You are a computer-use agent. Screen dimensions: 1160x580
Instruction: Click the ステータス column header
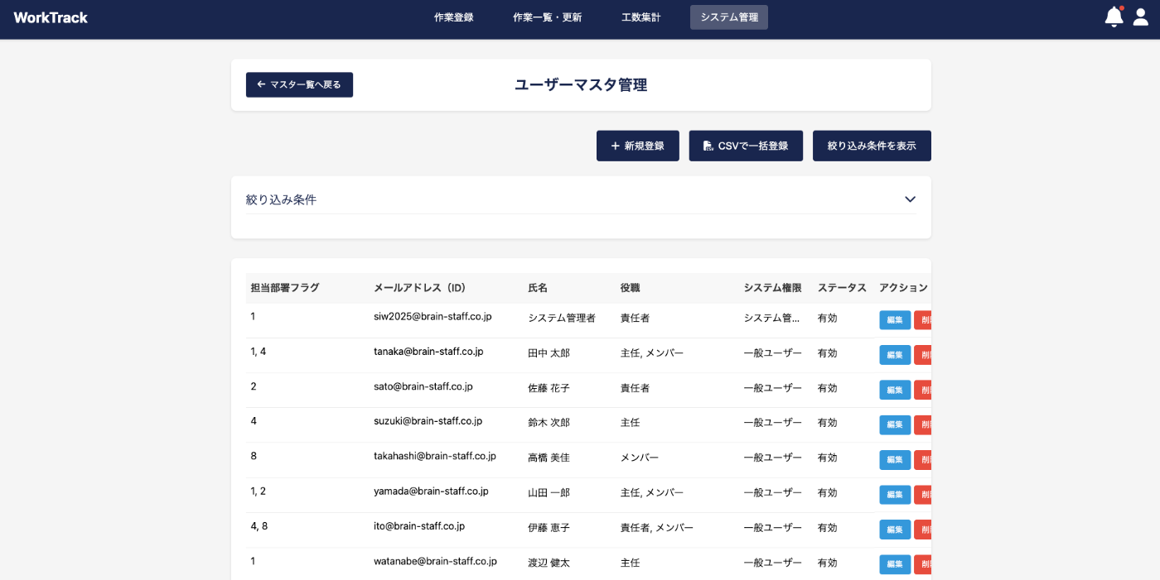click(x=842, y=288)
